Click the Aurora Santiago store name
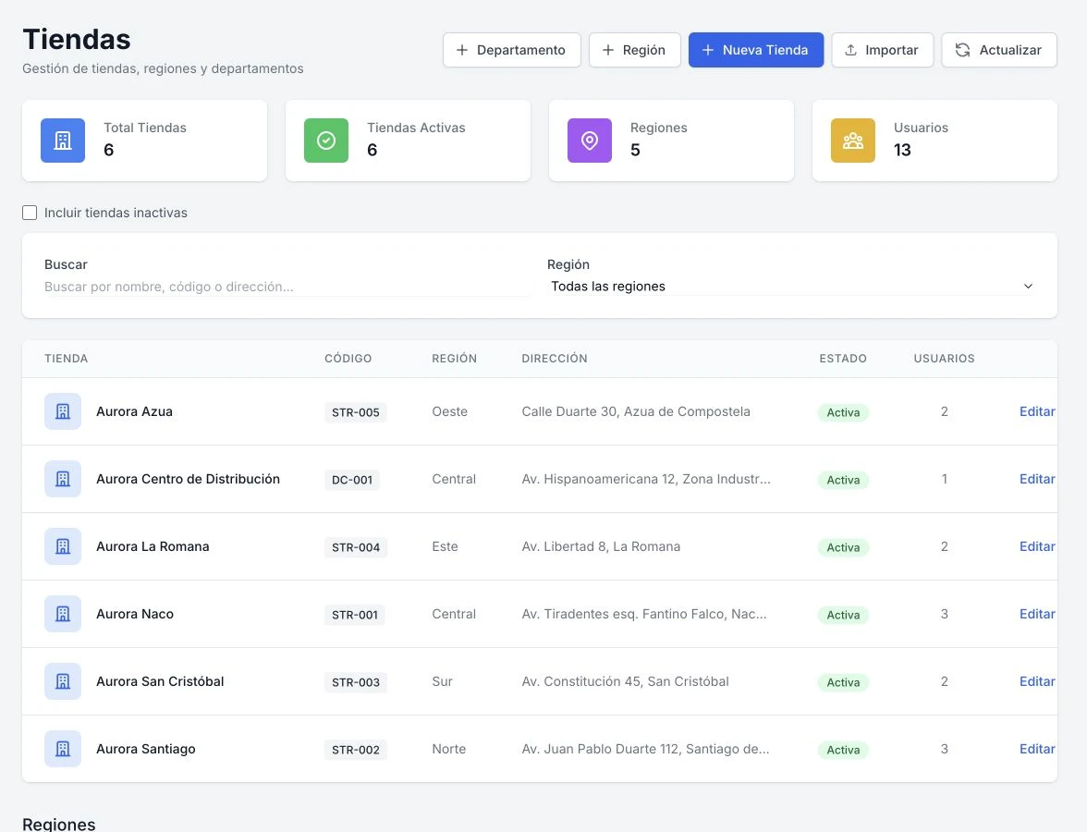The height and width of the screenshot is (832, 1087). (x=146, y=749)
